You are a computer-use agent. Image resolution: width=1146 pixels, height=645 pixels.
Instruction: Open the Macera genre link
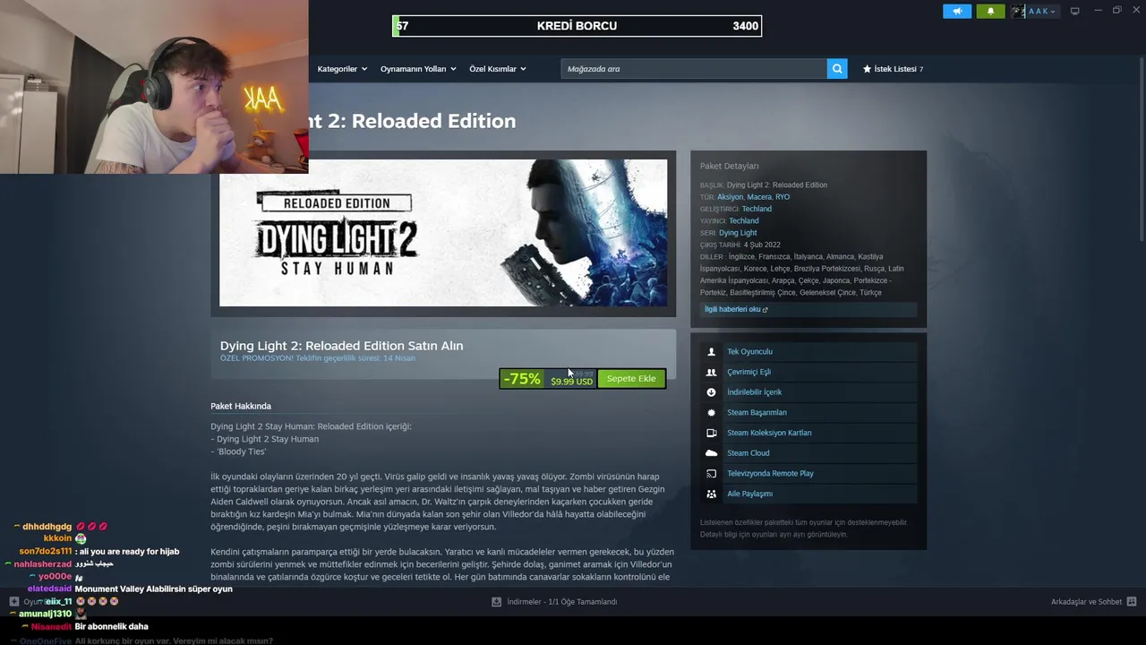point(759,197)
